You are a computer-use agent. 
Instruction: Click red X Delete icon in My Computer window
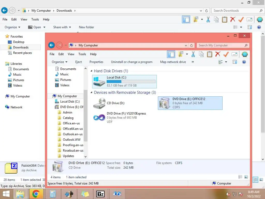(x=218, y=54)
